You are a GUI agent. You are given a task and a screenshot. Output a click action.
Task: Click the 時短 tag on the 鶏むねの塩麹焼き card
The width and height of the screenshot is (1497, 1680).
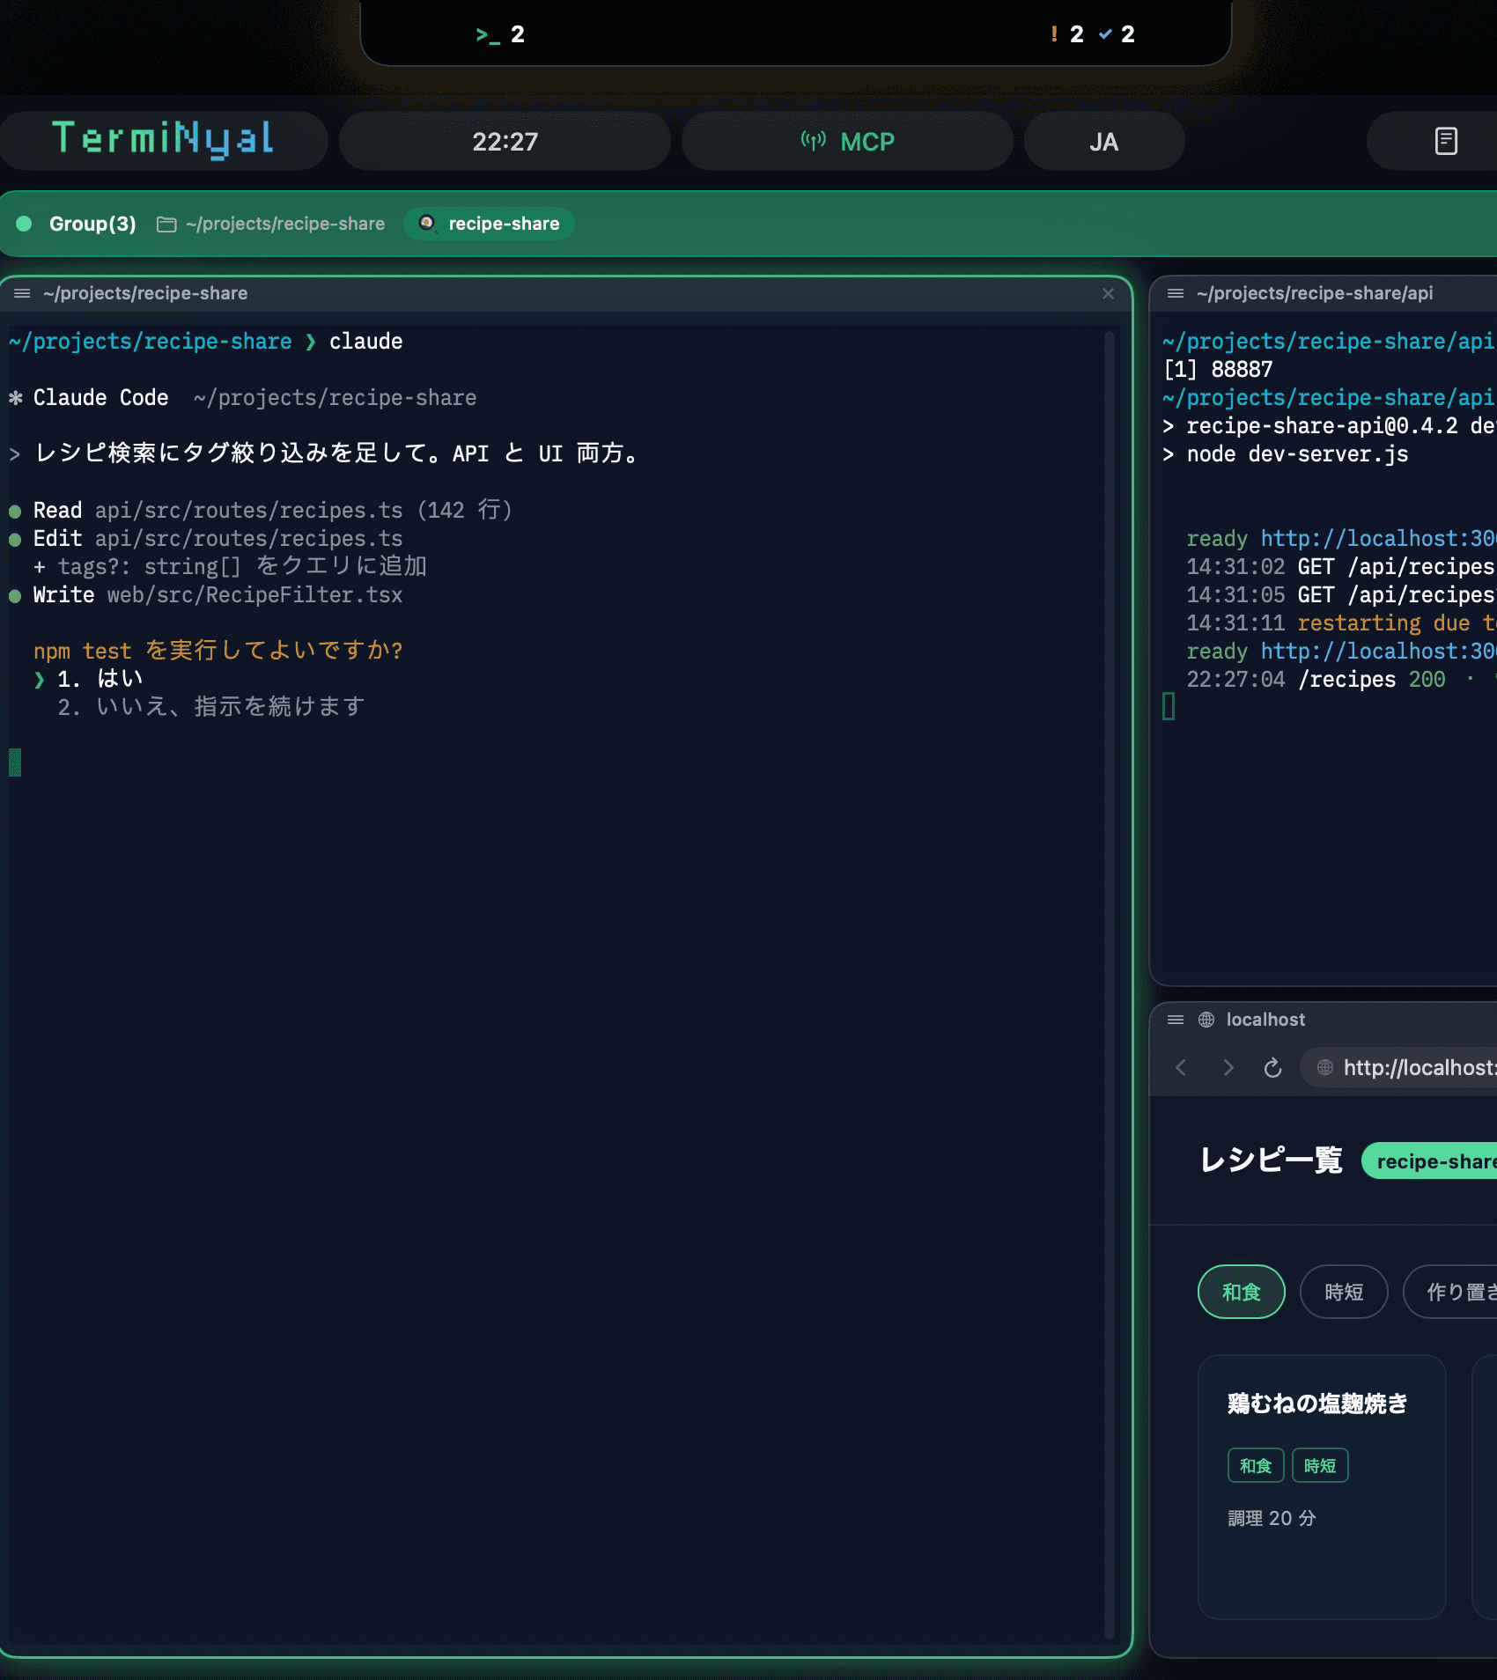click(1320, 1466)
